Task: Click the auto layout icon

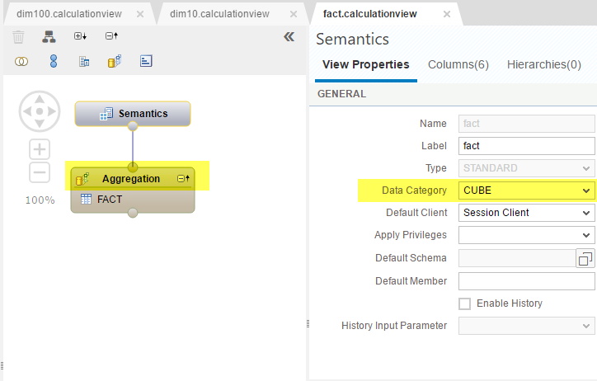Action: (49, 36)
